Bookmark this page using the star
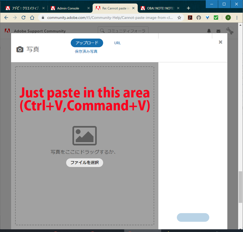Screen dimensions: 243x232 point(179,17)
